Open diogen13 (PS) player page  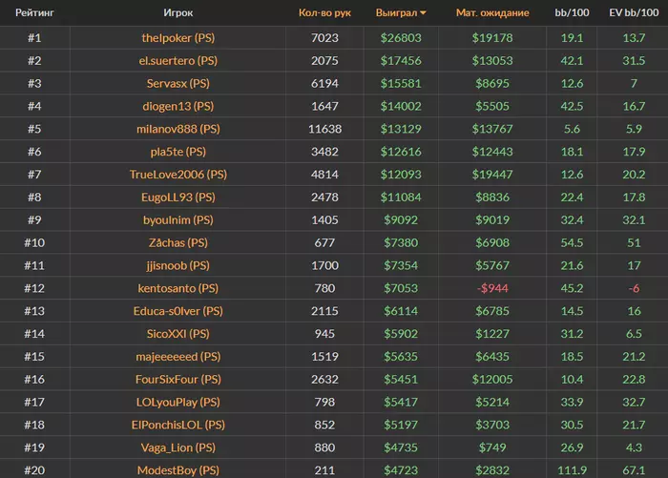177,106
